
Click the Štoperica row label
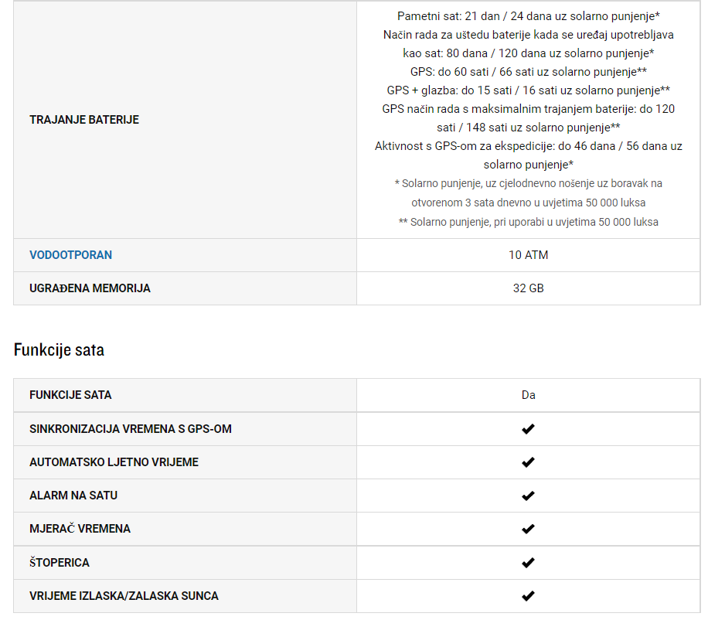pyautogui.click(x=60, y=563)
